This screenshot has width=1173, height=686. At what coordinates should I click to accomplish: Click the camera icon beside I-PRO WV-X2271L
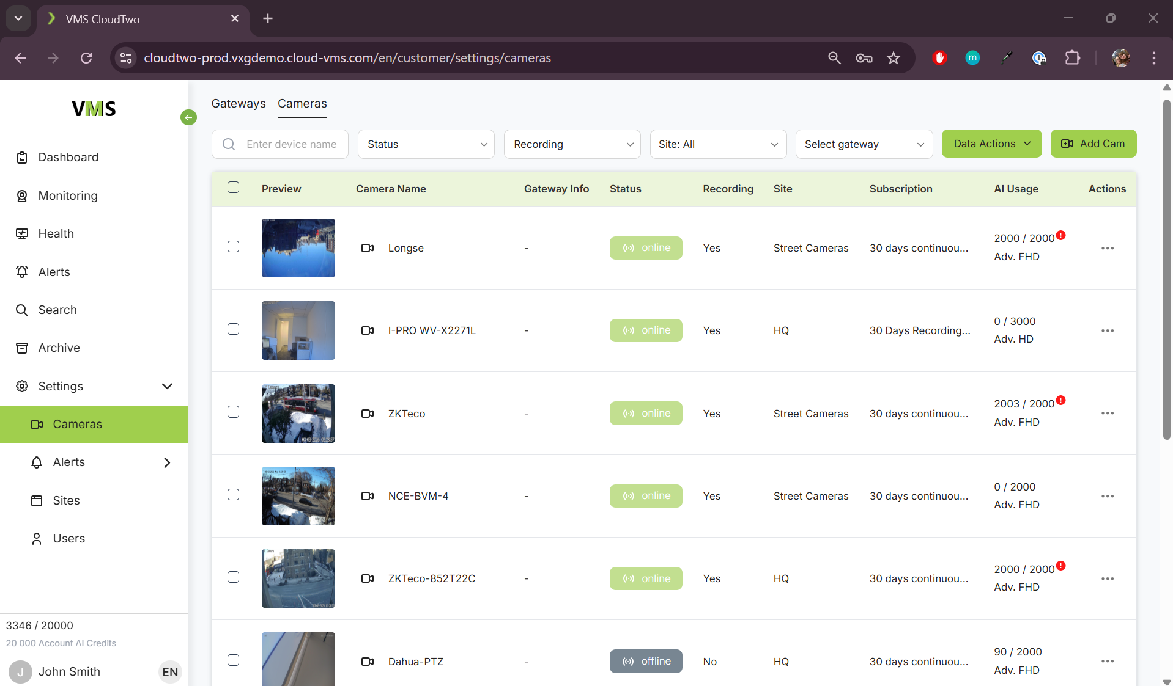coord(368,330)
